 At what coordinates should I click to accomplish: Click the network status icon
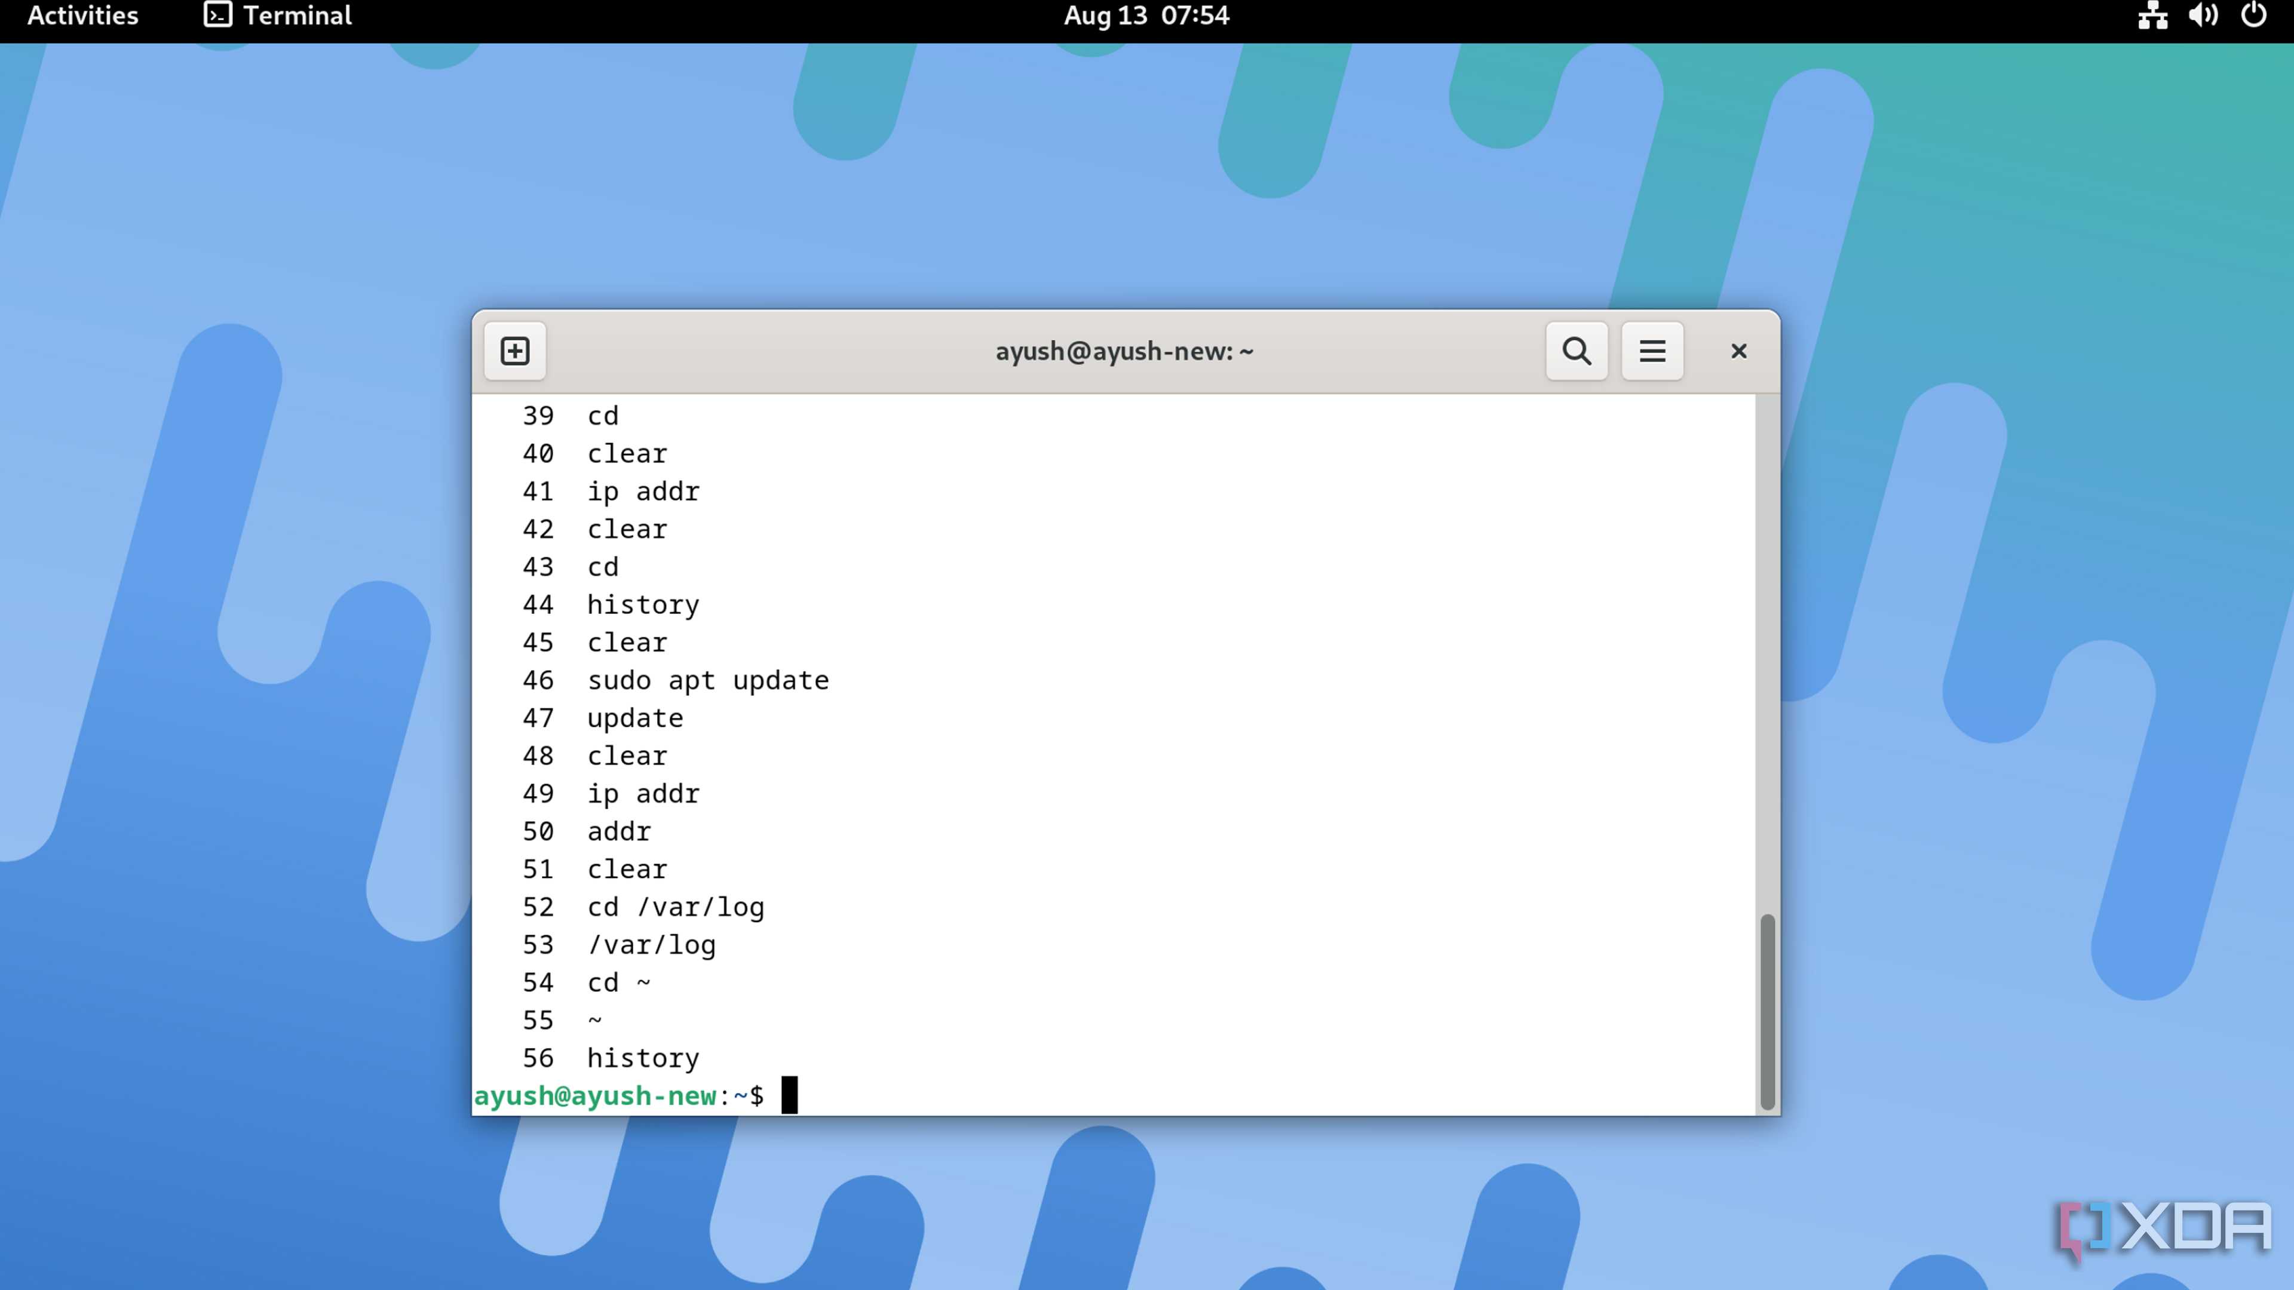click(2152, 15)
